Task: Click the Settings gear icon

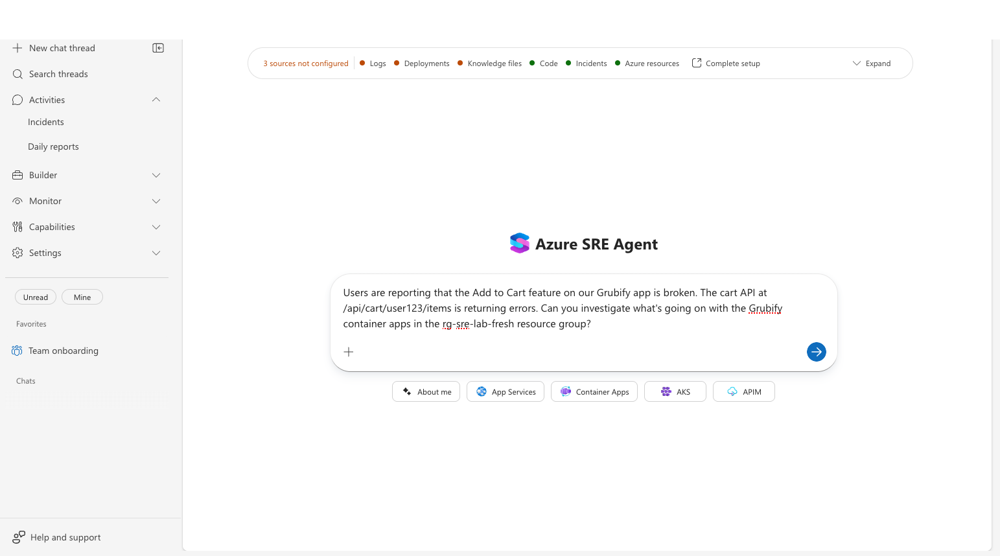Action: (x=17, y=253)
